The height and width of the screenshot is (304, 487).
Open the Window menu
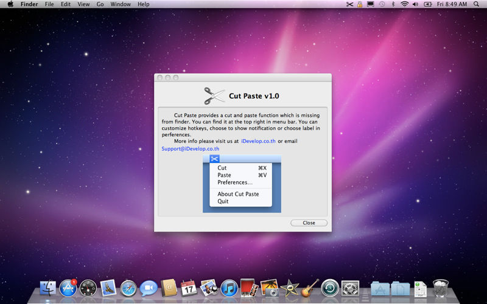point(121,4)
